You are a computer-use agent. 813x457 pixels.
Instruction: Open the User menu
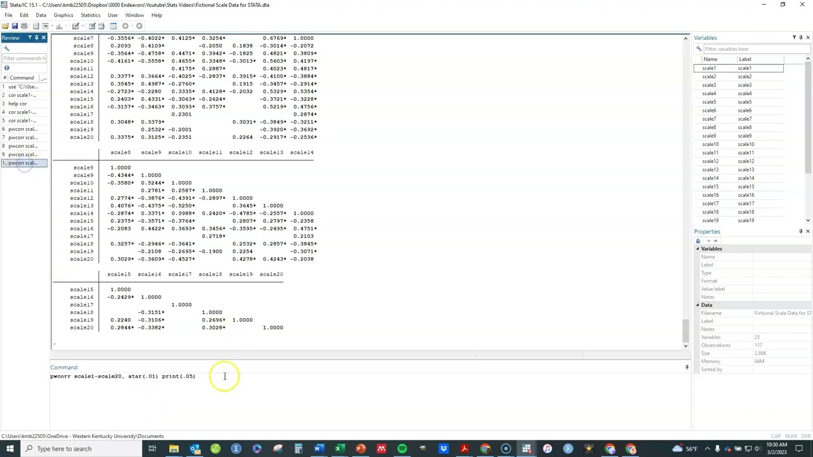click(112, 15)
